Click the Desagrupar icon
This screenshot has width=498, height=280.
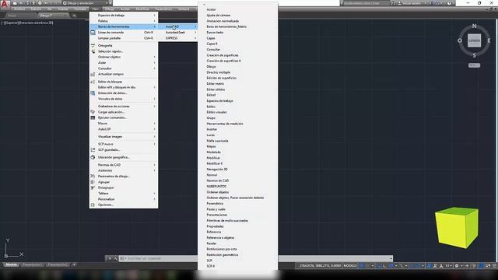click(x=93, y=188)
